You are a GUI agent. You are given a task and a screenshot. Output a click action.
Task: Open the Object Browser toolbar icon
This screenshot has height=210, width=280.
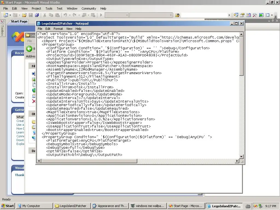(x=248, y=15)
